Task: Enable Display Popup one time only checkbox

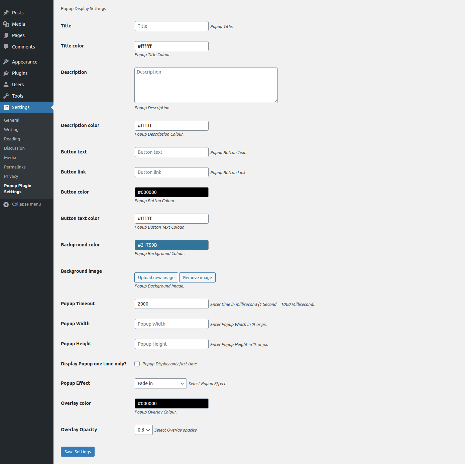Action: tap(137, 364)
